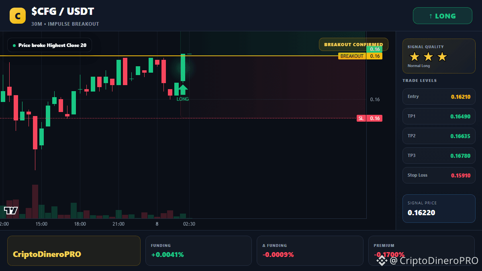The width and height of the screenshot is (482, 271).
Task: Click the tallest red volume bar
Action: coord(35,202)
